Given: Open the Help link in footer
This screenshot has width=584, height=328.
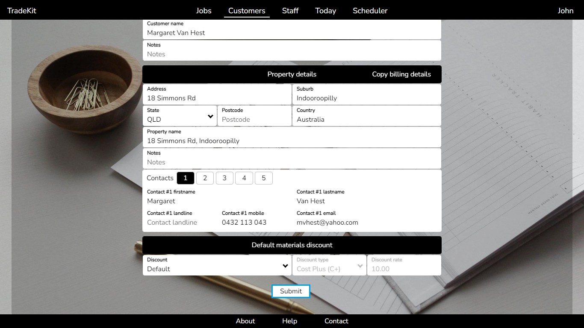Looking at the screenshot, I should tap(289, 321).
